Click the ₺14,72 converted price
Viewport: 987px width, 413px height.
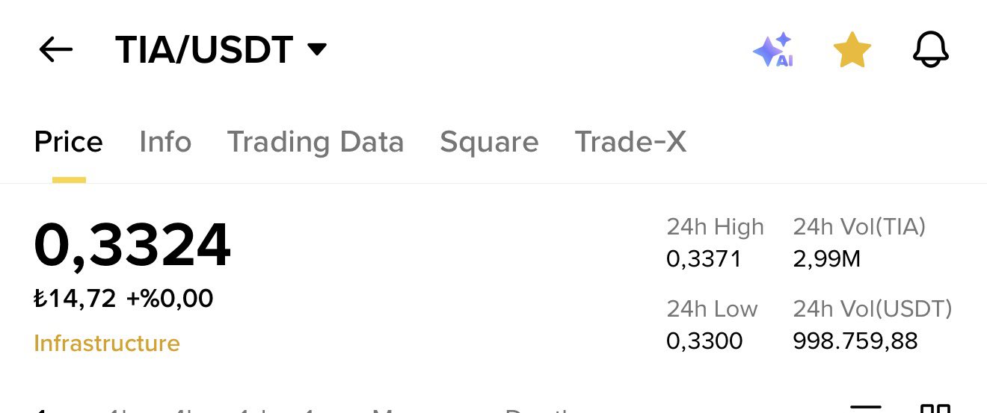(75, 299)
